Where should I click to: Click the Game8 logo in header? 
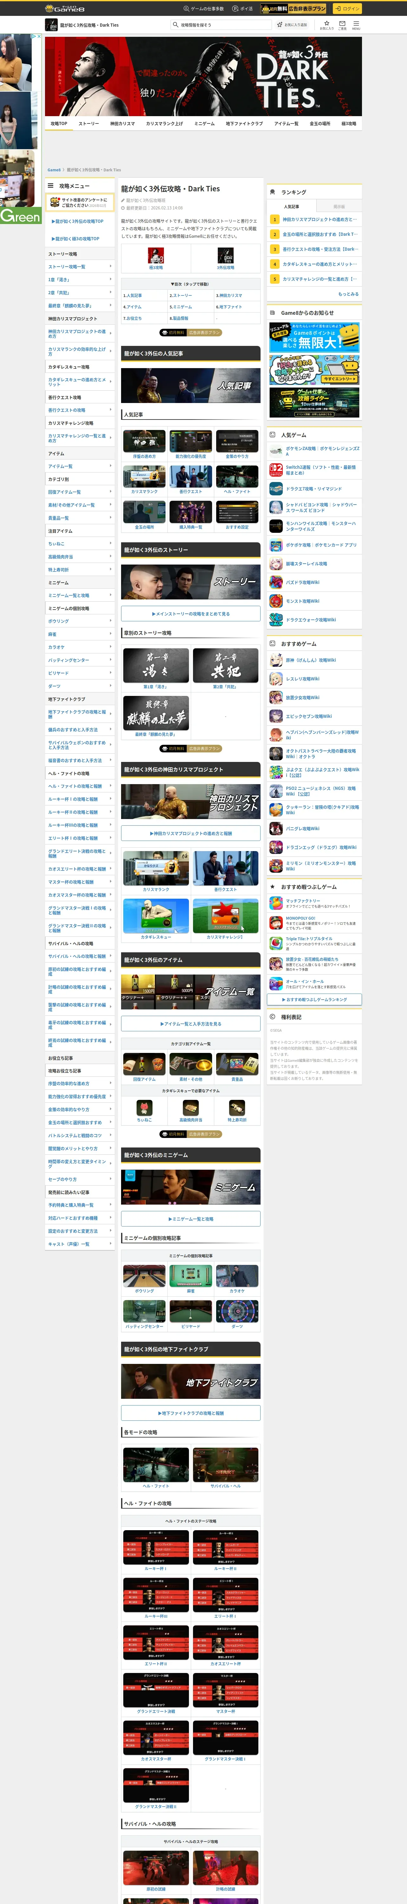(x=65, y=9)
